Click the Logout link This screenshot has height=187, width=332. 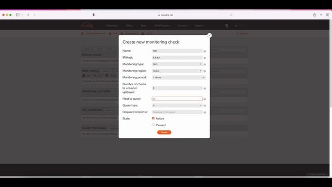(242, 33)
